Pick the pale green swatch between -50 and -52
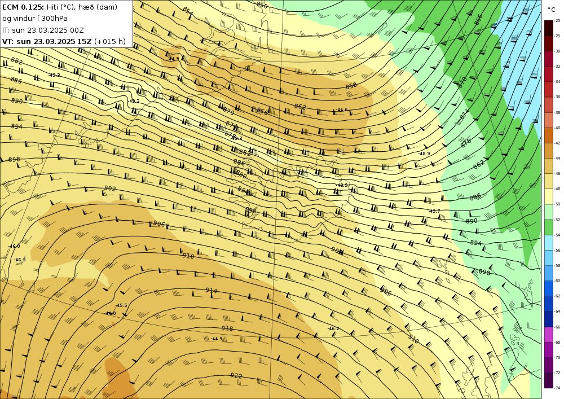Image resolution: width=564 pixels, height=399 pixels. tap(549, 212)
